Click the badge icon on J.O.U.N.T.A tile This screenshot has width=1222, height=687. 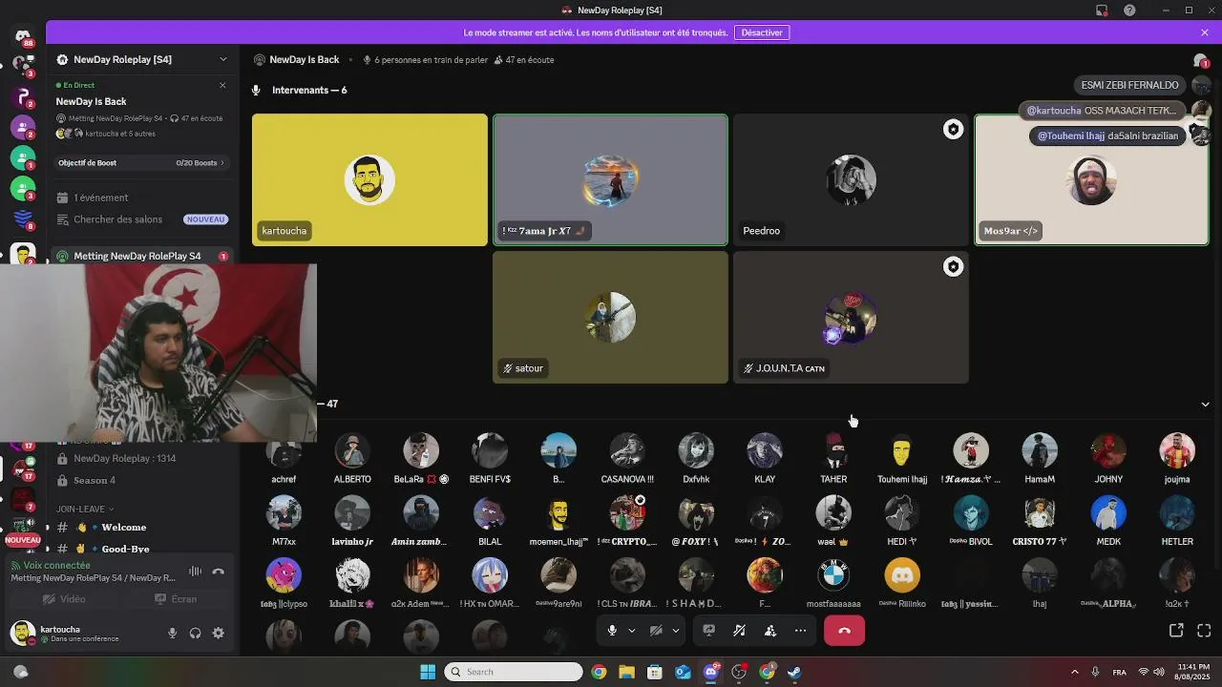pyautogui.click(x=953, y=267)
